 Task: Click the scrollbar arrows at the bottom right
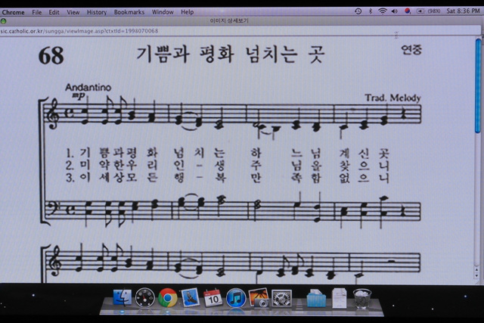coord(477,272)
